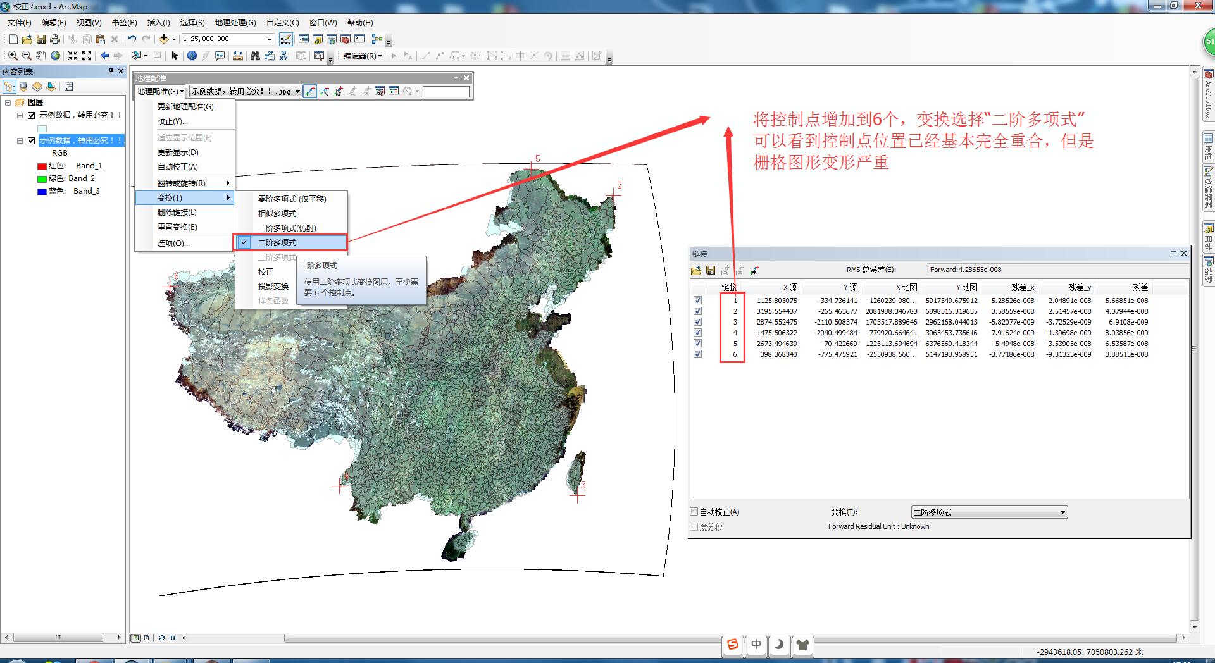Open the 文件(F) menu
The width and height of the screenshot is (1215, 663).
19,22
